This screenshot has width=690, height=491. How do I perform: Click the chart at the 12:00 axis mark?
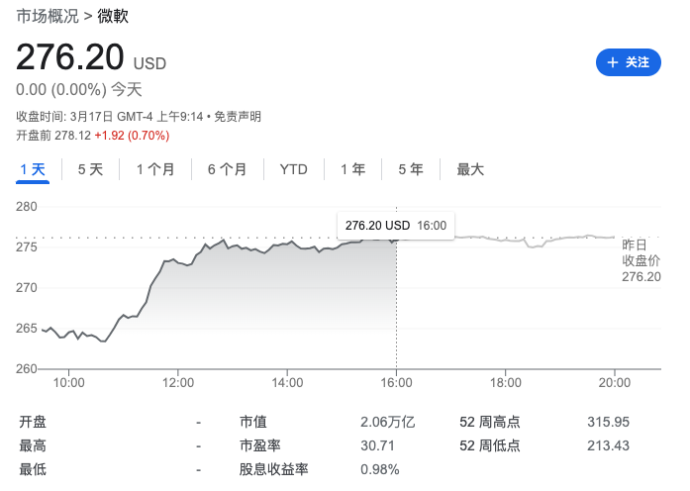coord(178,381)
